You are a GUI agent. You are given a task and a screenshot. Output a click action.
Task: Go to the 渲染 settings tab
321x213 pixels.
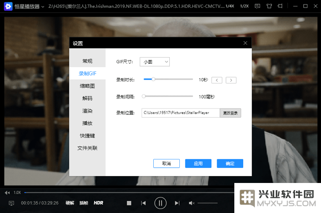[x=87, y=111]
